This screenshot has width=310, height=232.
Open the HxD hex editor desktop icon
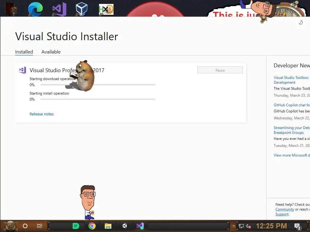(x=106, y=9)
